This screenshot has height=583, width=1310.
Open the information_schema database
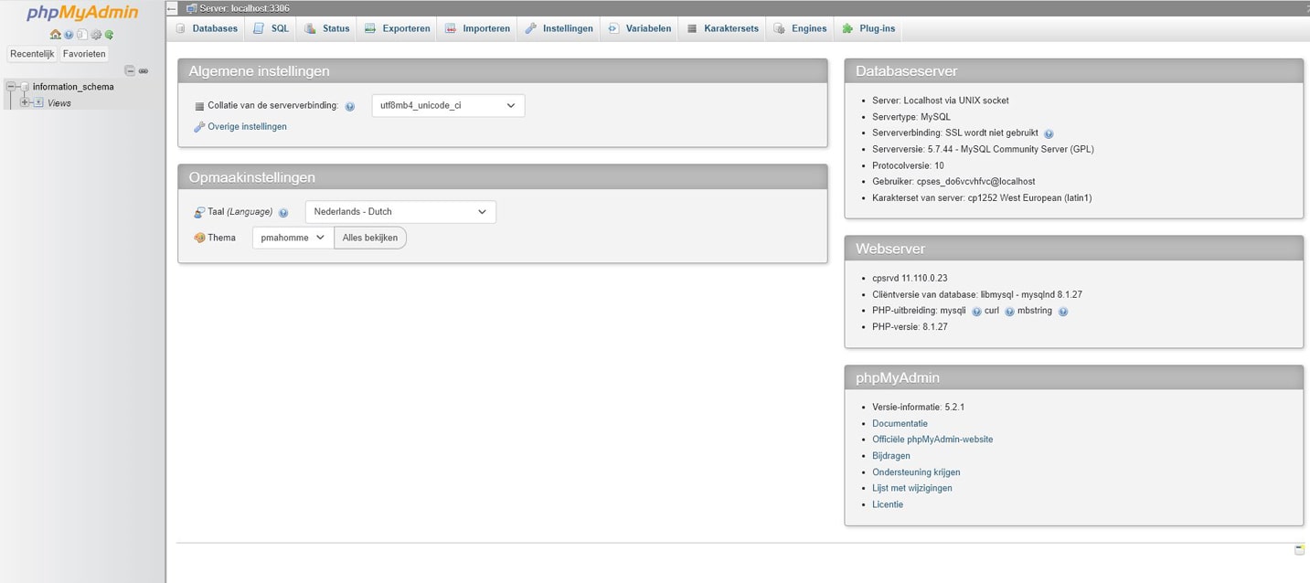tap(73, 87)
